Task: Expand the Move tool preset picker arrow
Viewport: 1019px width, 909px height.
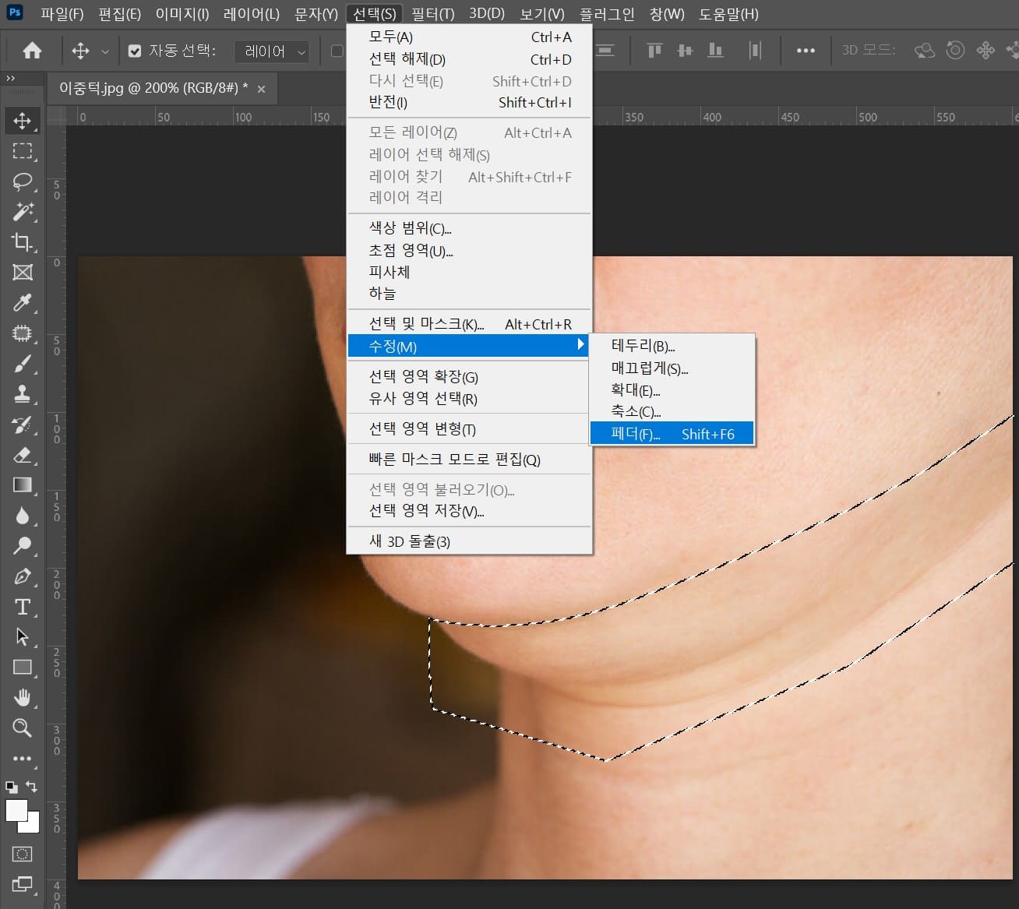Action: pyautogui.click(x=105, y=51)
